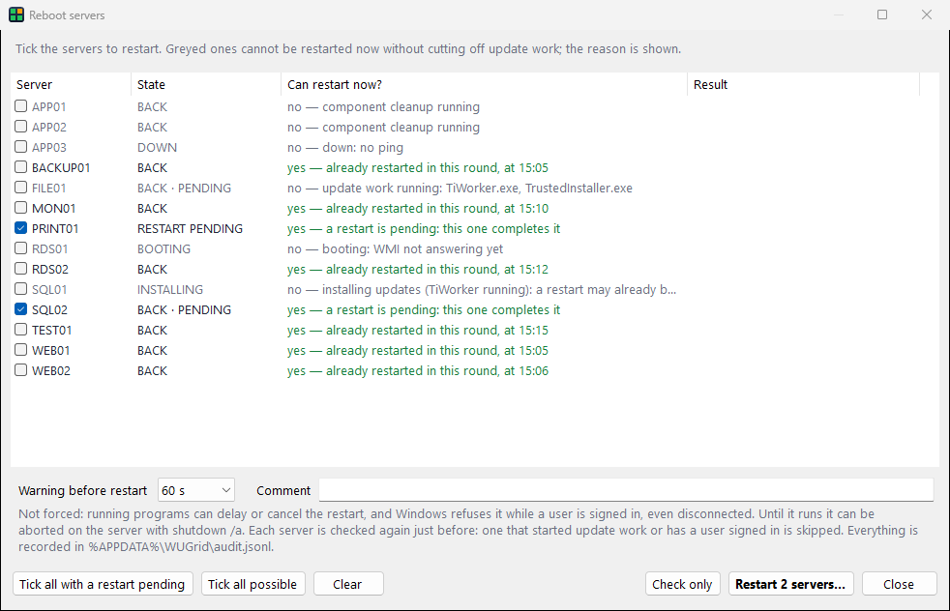
Task: Click 'already restarted in this round, at 15:15'
Action: click(x=418, y=330)
